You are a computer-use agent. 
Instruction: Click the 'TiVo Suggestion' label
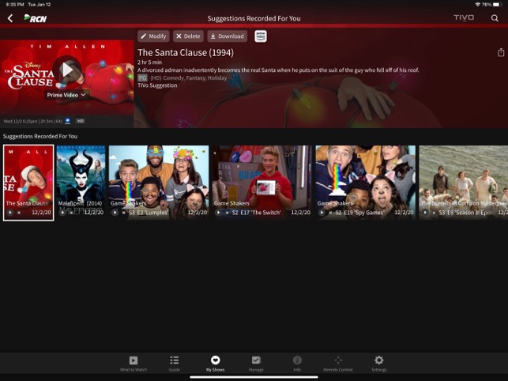(x=157, y=85)
